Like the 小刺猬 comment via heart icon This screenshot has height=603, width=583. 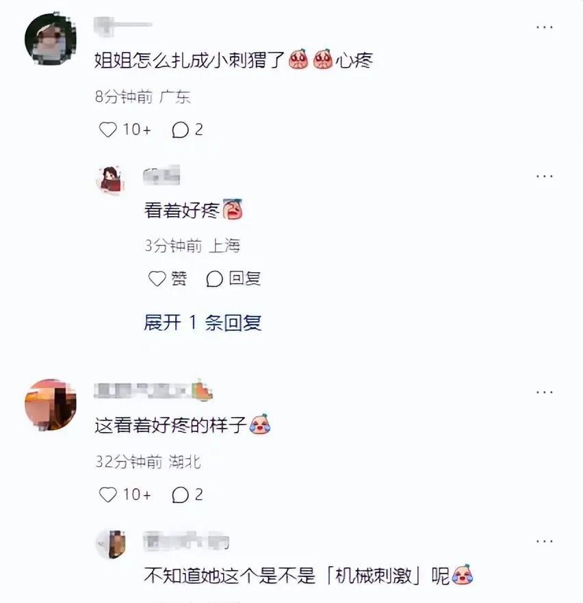pyautogui.click(x=107, y=130)
